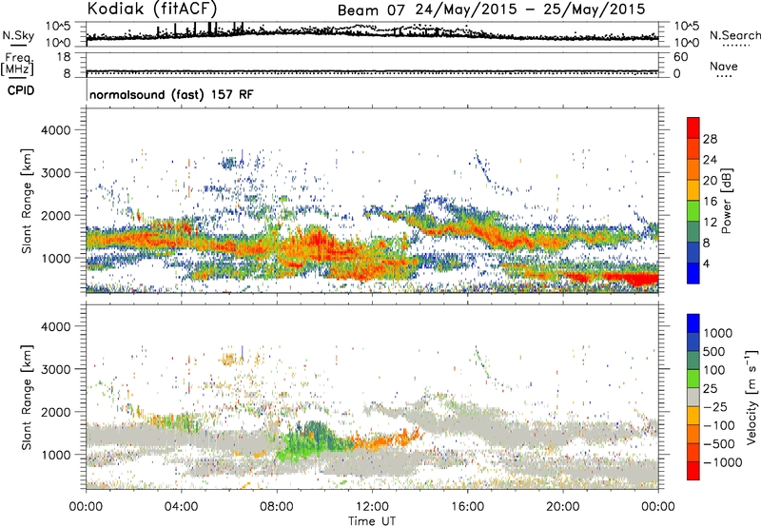The width and height of the screenshot is (761, 527).
Task: Click 'Slant Range [km]' label of power panel
Action: [27, 201]
